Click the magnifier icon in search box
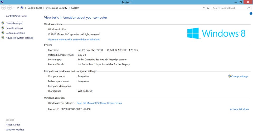 point(249,8)
